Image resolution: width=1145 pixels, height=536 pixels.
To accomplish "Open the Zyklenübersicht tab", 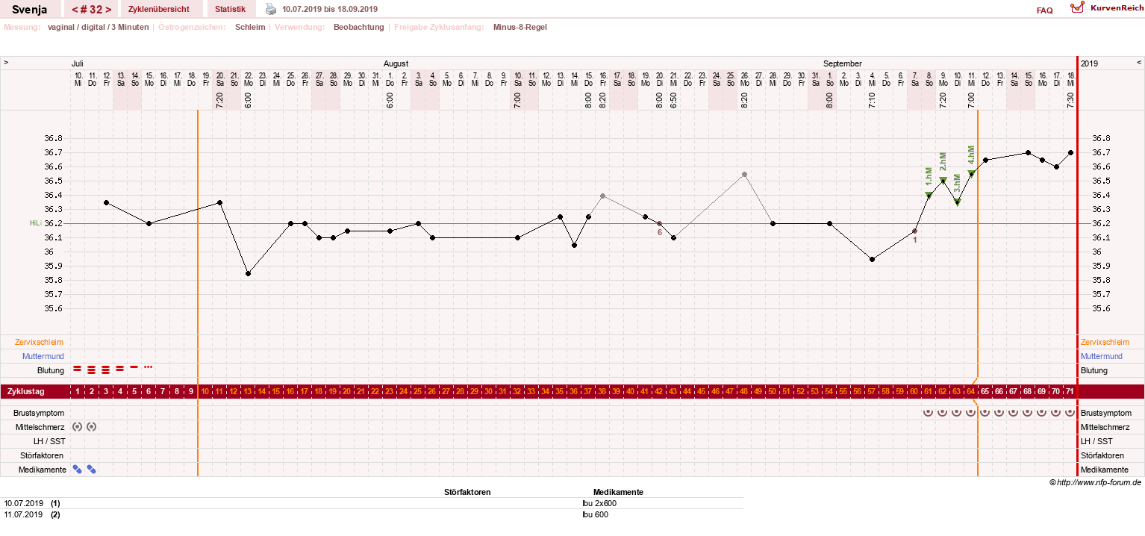I will click(161, 9).
